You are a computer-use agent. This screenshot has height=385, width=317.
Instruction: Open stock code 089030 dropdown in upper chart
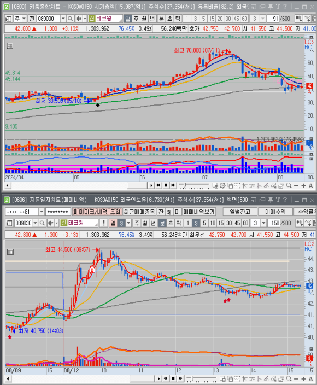click(63, 19)
